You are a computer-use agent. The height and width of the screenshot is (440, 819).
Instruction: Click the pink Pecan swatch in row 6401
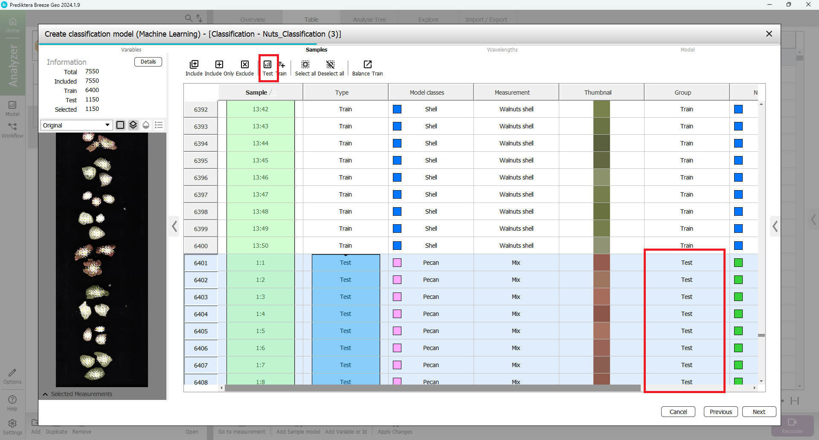(x=397, y=263)
